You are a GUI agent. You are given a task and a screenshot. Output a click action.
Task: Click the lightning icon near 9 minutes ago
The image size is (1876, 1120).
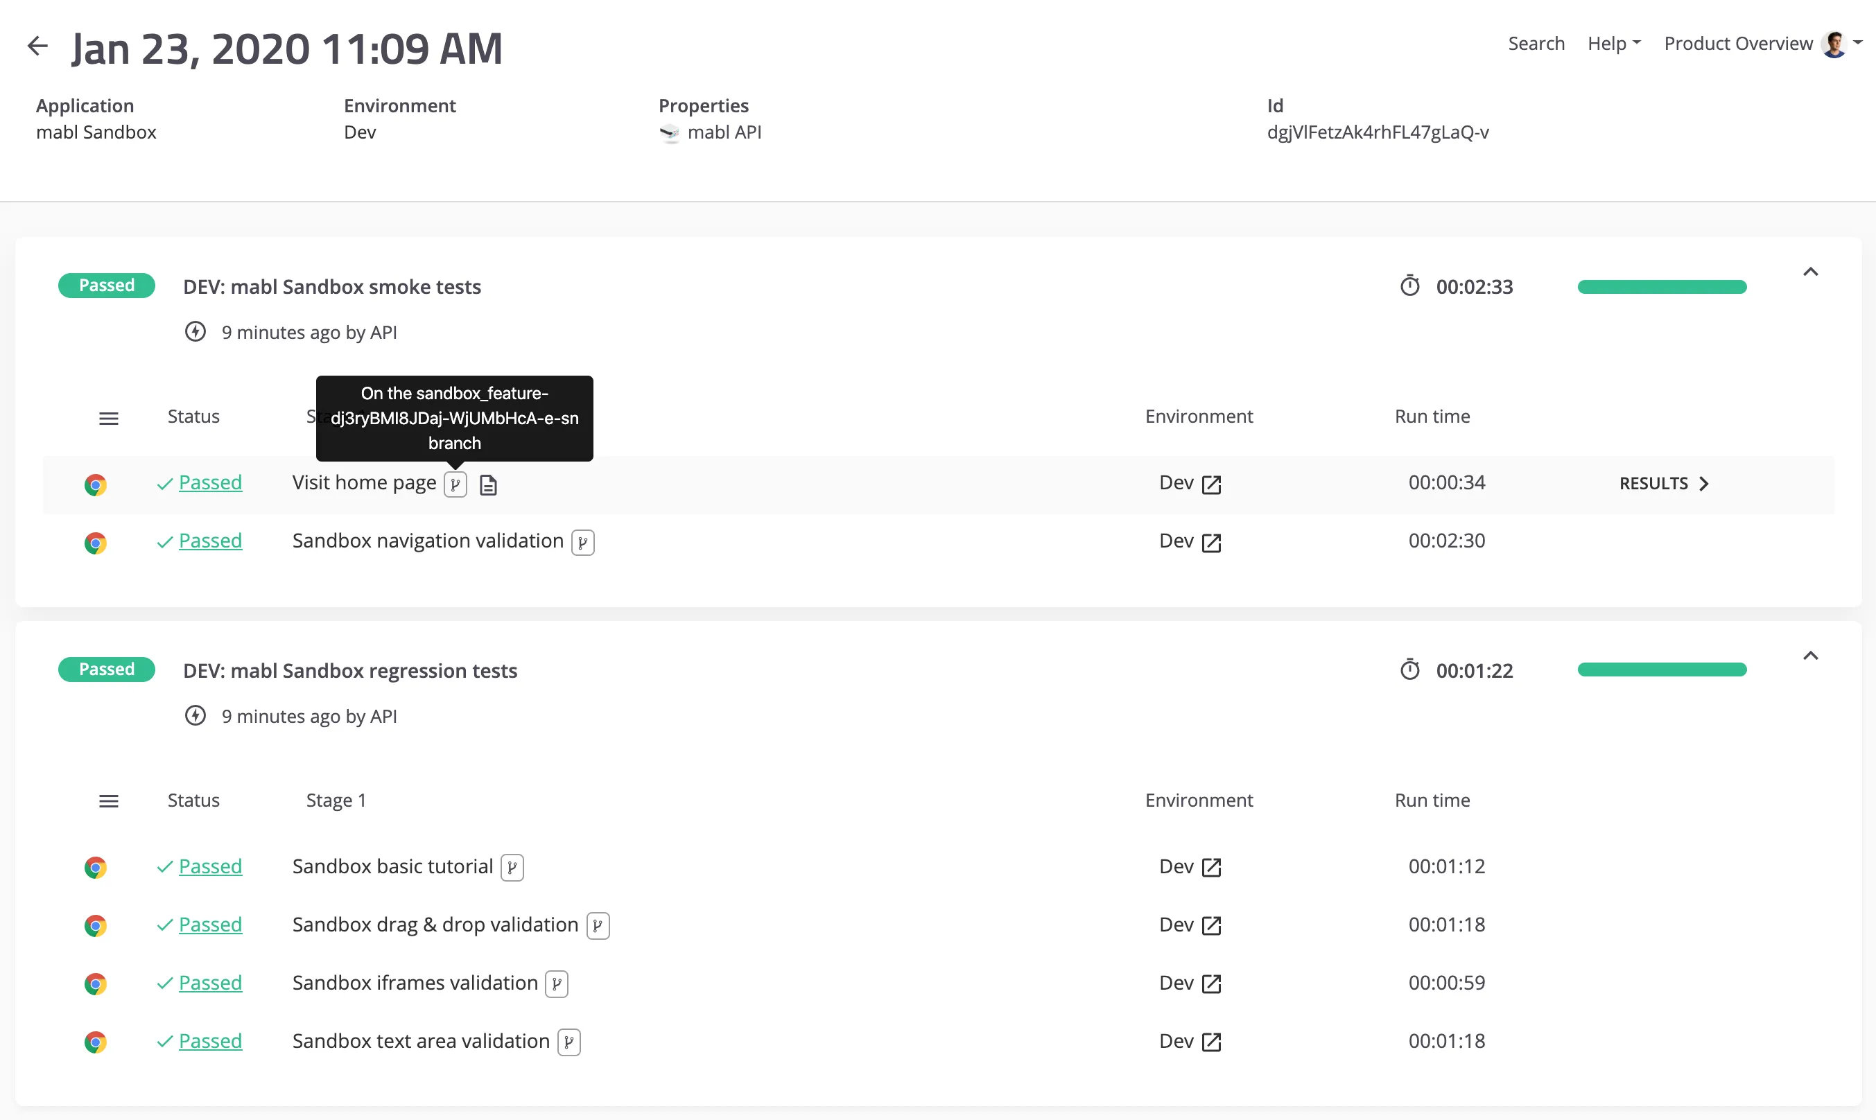pyautogui.click(x=195, y=332)
